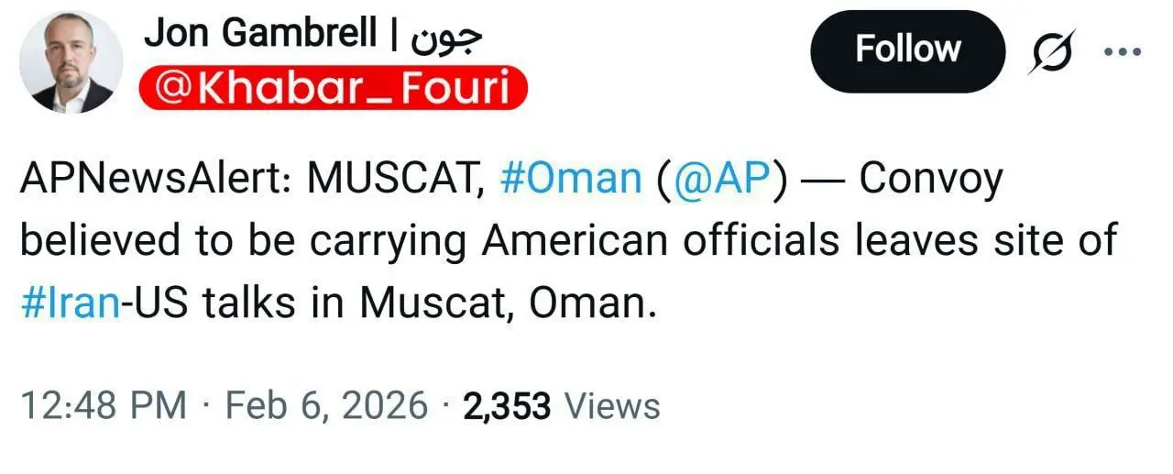
Task: Click the 12:48 PM timestamp
Action: tap(104, 405)
